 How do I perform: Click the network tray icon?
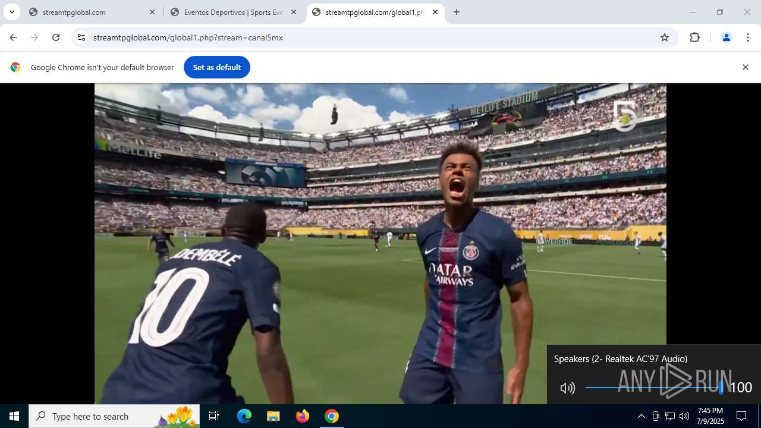click(x=670, y=416)
